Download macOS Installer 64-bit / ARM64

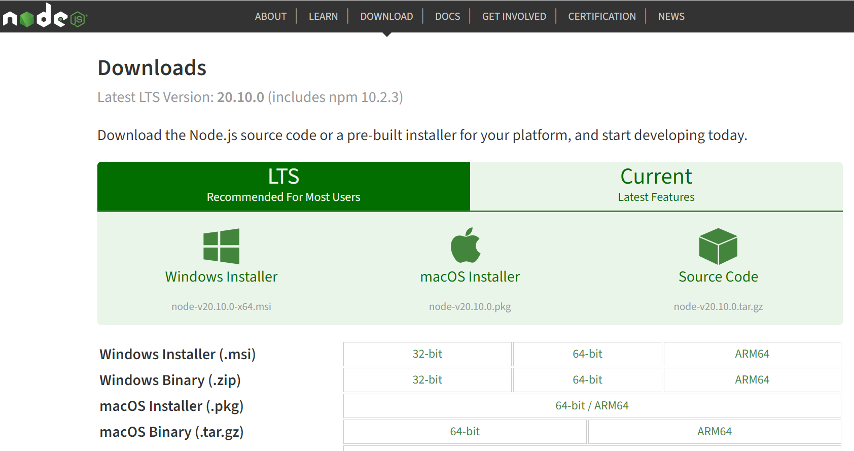(x=592, y=406)
